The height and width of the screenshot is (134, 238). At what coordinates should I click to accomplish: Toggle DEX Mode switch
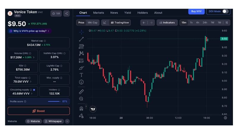click(225, 11)
